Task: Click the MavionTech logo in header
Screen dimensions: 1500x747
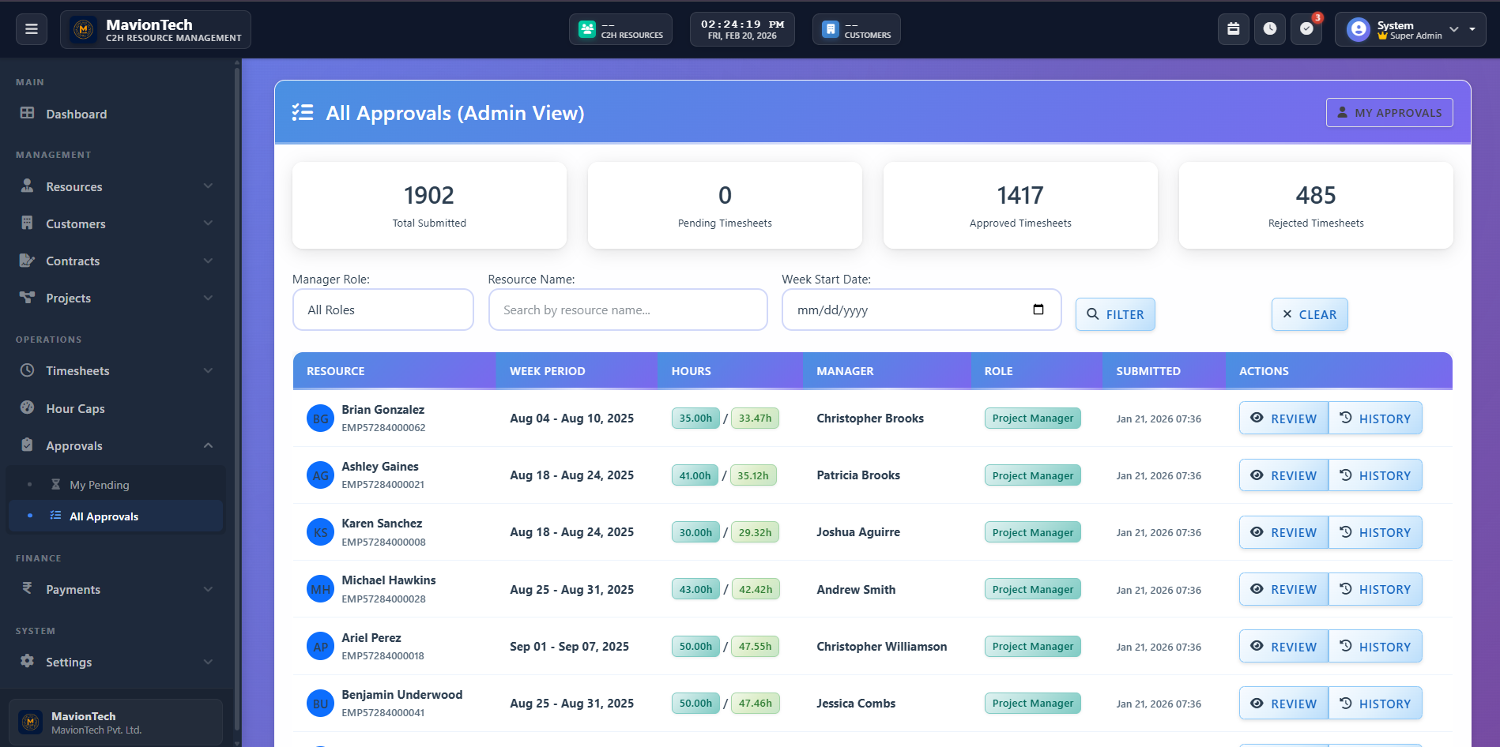Action: tap(83, 30)
